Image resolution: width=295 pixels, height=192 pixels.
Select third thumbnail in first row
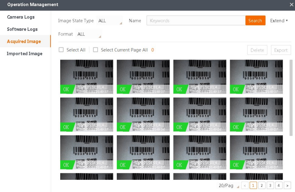click(x=200, y=77)
